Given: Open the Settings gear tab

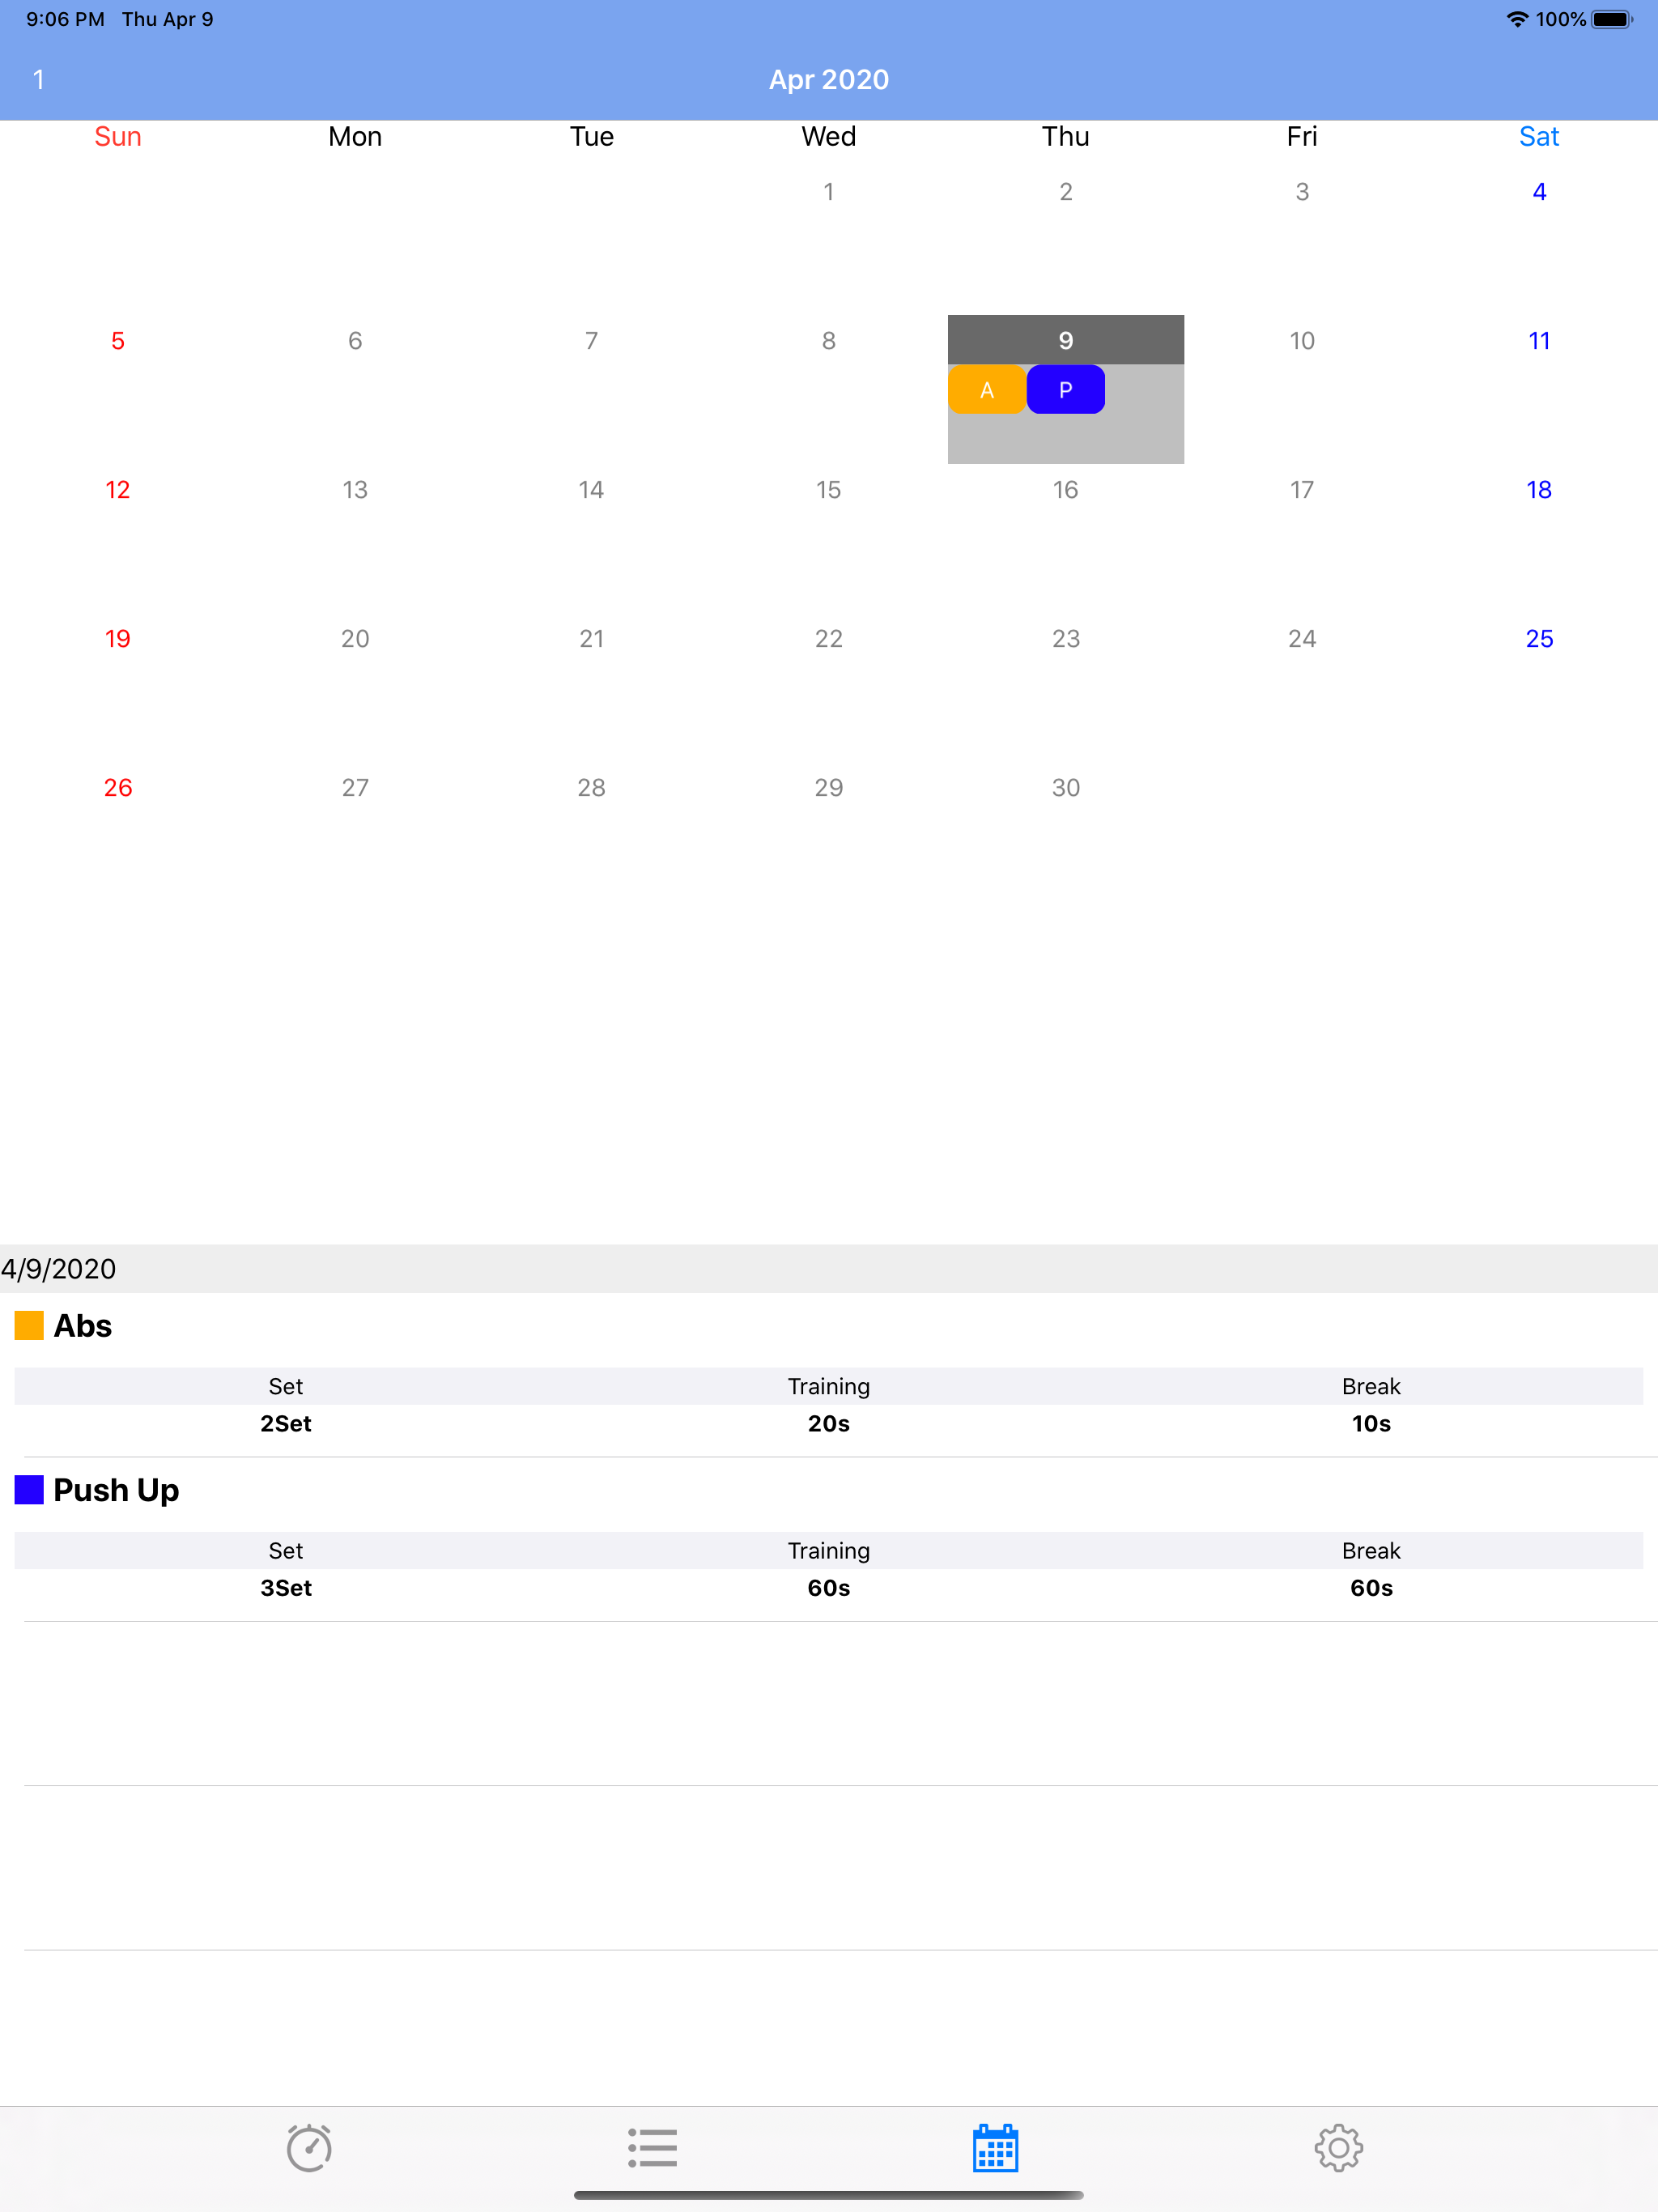Looking at the screenshot, I should (x=1339, y=2146).
